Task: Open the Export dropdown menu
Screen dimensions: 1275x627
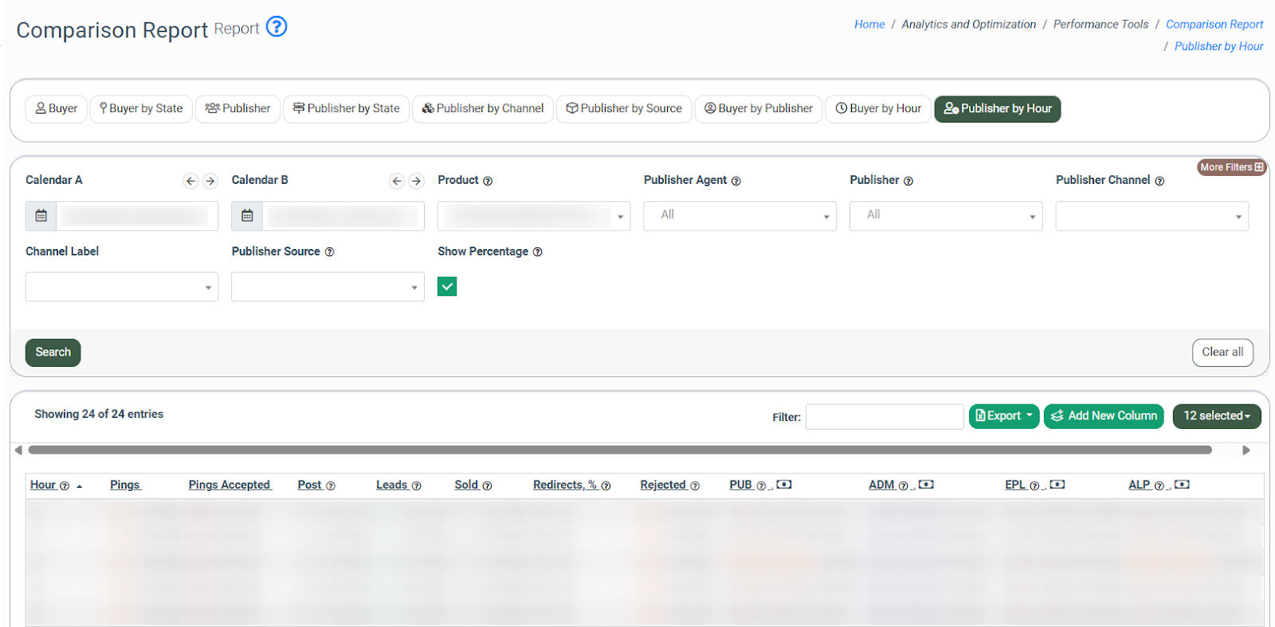Action: tap(1003, 416)
